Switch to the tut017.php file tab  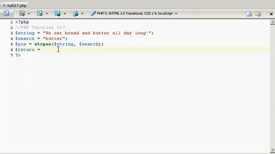click(x=15, y=6)
